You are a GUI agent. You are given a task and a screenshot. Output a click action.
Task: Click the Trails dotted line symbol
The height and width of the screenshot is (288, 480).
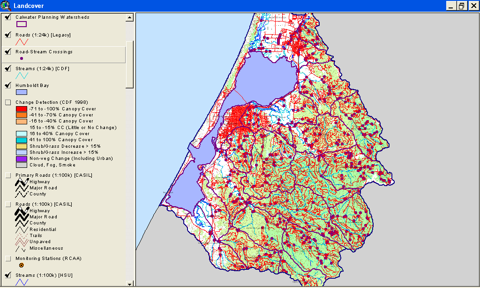pyautogui.click(x=22, y=236)
